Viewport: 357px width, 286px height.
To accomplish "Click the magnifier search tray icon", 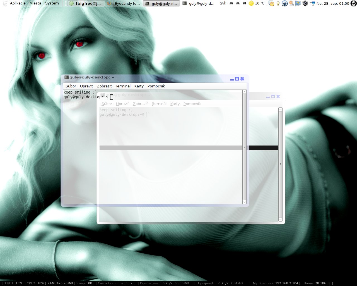I will (291, 3).
